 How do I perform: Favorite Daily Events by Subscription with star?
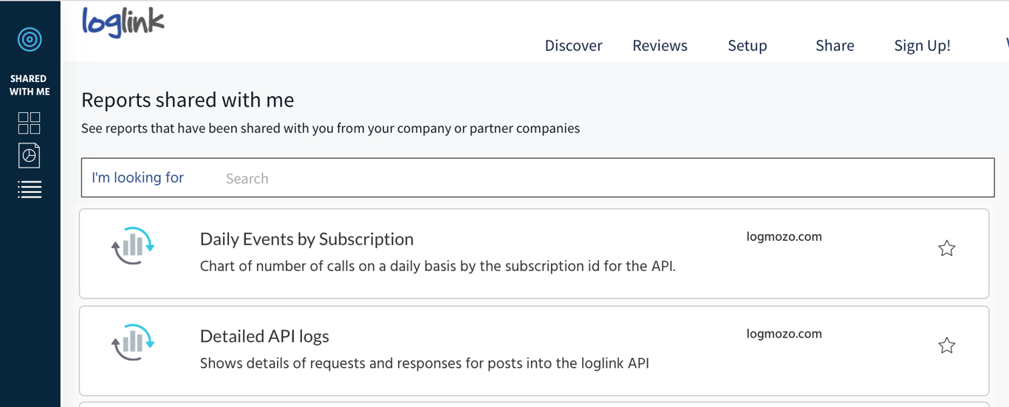(x=946, y=248)
